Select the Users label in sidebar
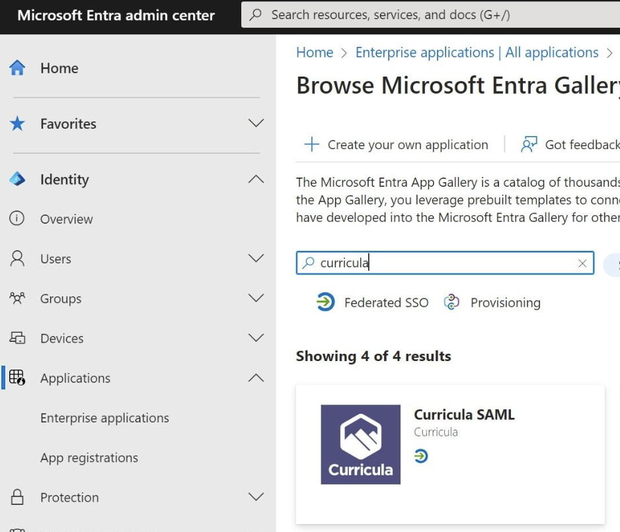This screenshot has width=620, height=532. pos(56,259)
